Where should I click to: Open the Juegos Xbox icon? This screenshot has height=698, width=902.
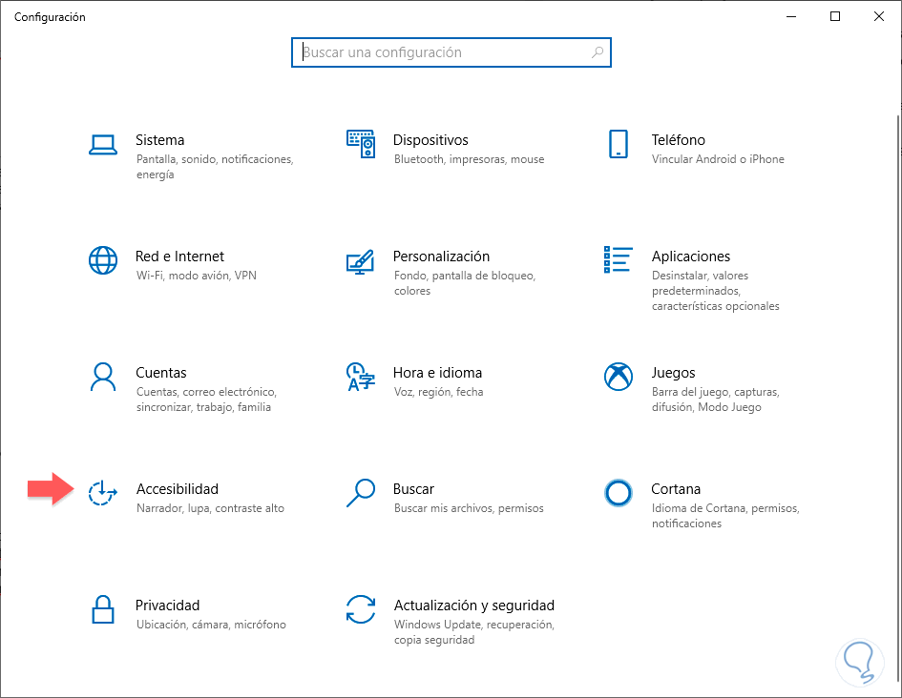(x=619, y=377)
